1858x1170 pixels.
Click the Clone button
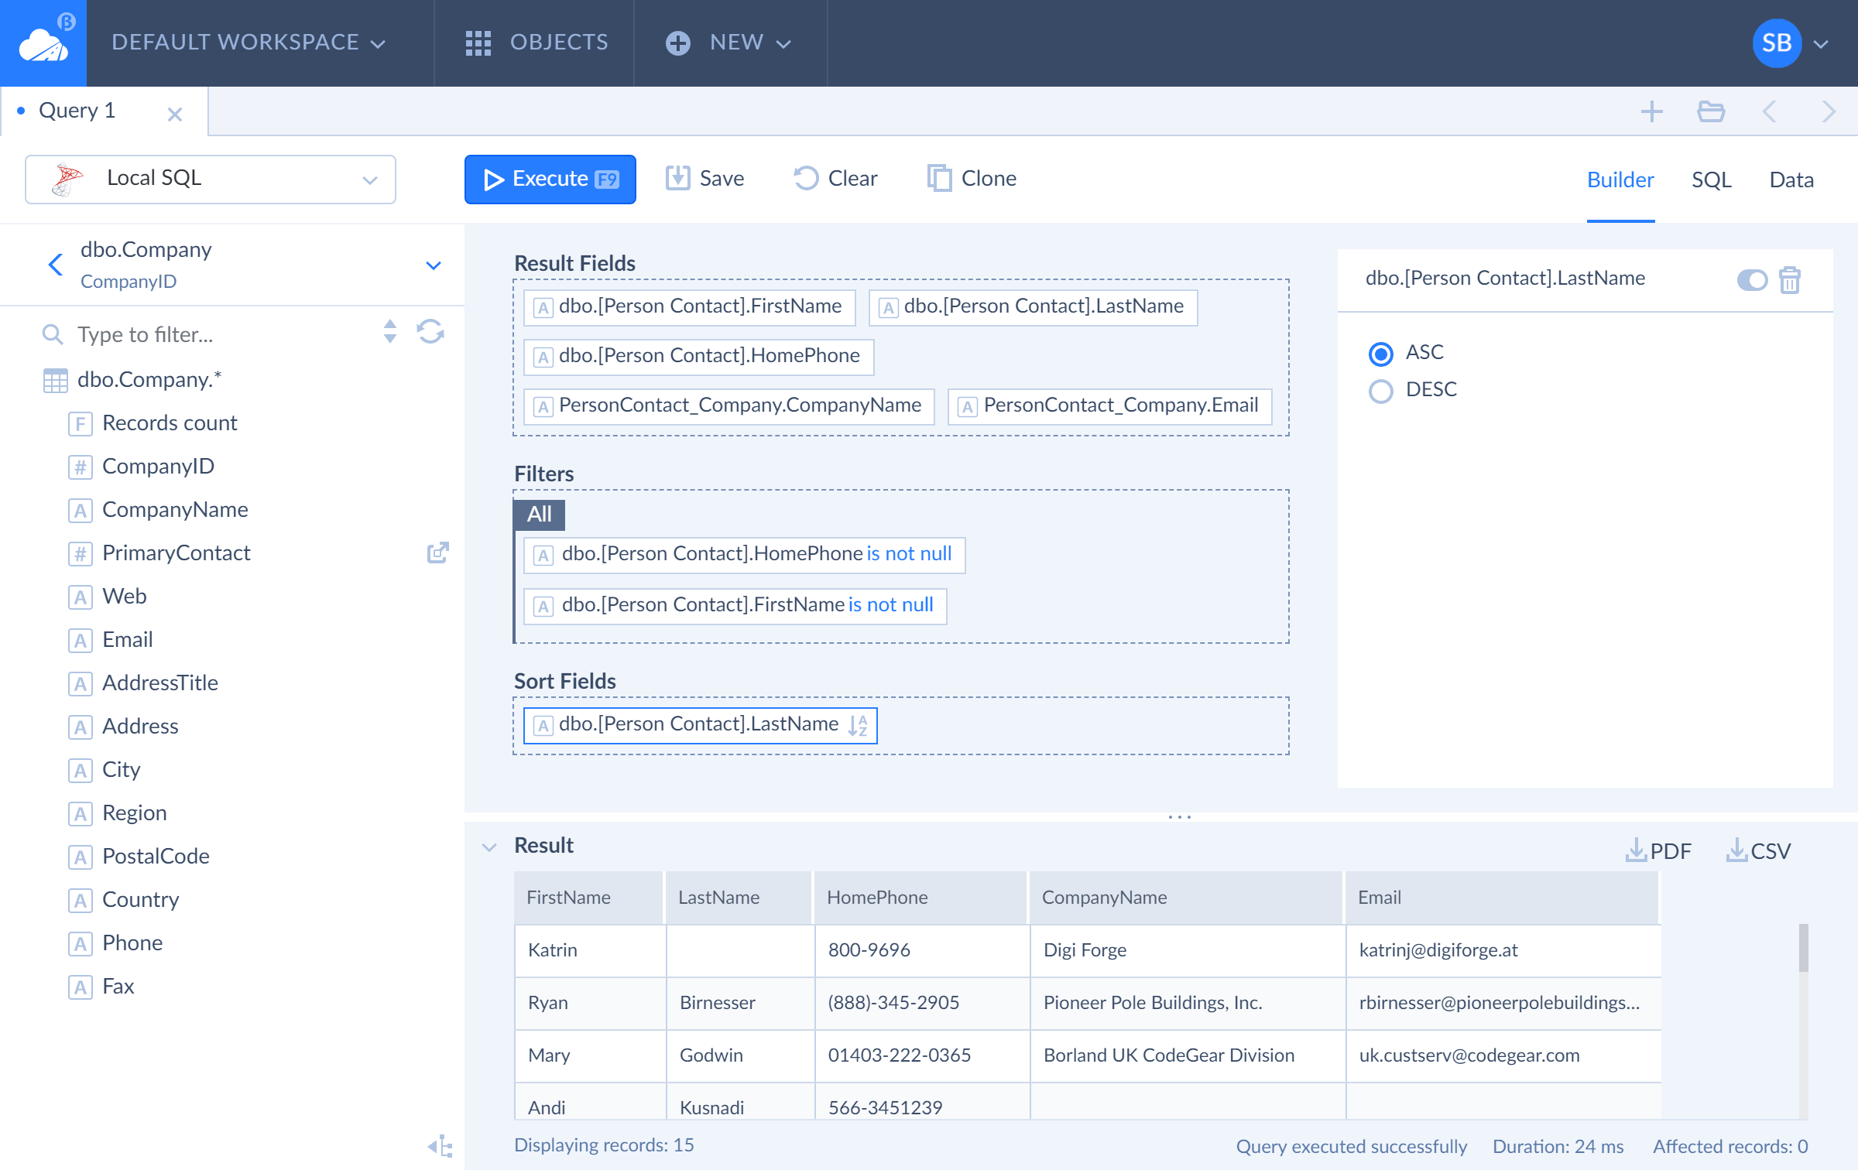coord(972,179)
